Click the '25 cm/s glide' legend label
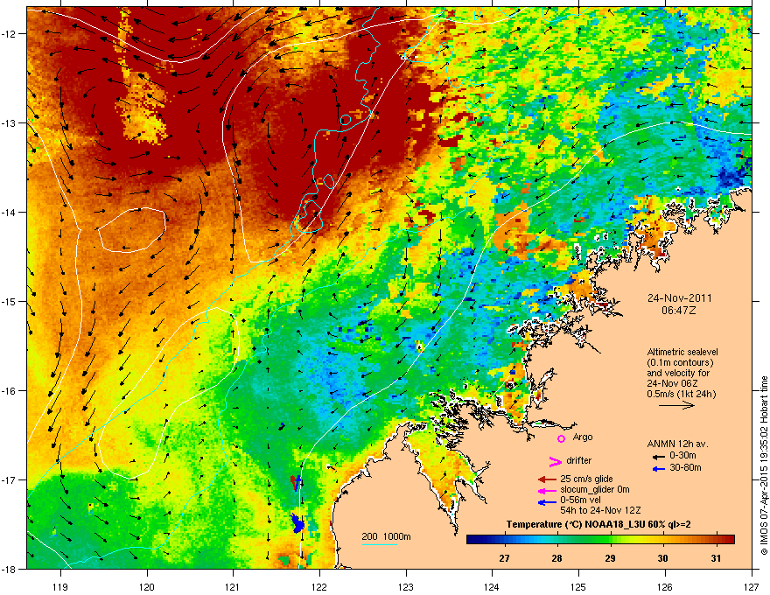 point(586,479)
